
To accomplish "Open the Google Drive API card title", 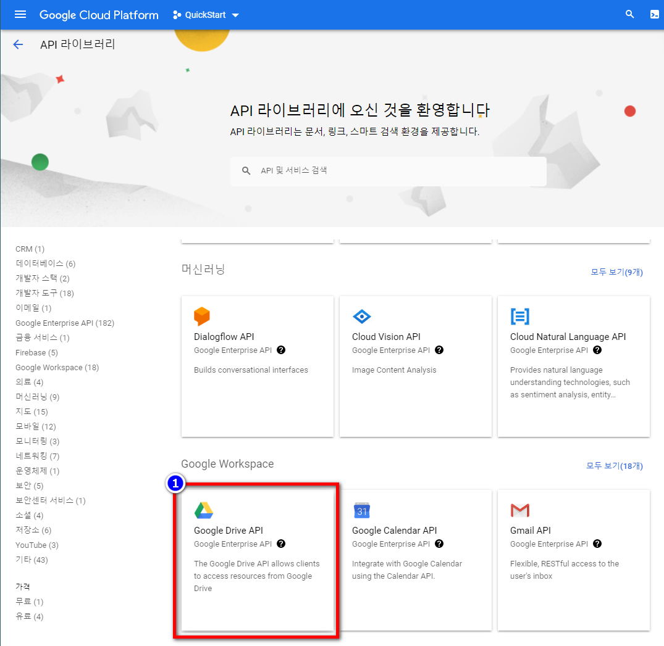I will tap(229, 531).
